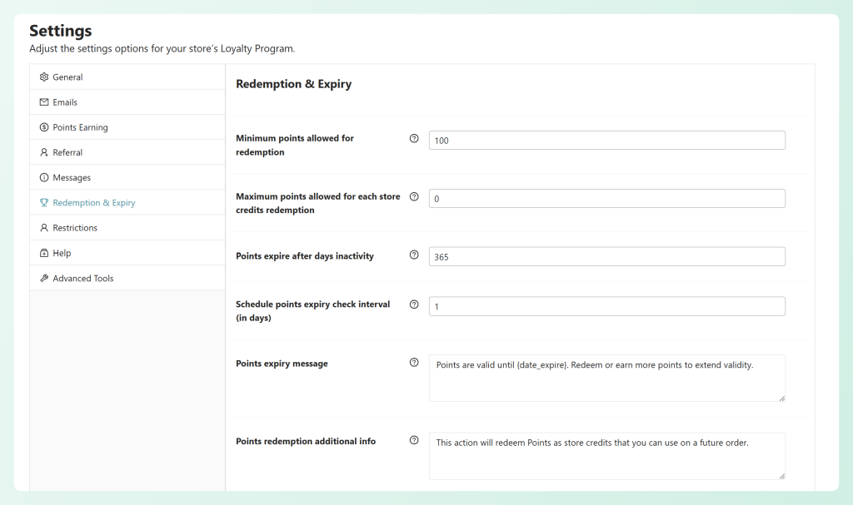This screenshot has width=853, height=505.
Task: Click the gear icon beside General
Action: coord(43,77)
